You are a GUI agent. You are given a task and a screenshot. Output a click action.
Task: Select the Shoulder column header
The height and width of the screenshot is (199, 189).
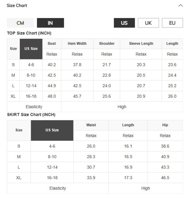(107, 44)
